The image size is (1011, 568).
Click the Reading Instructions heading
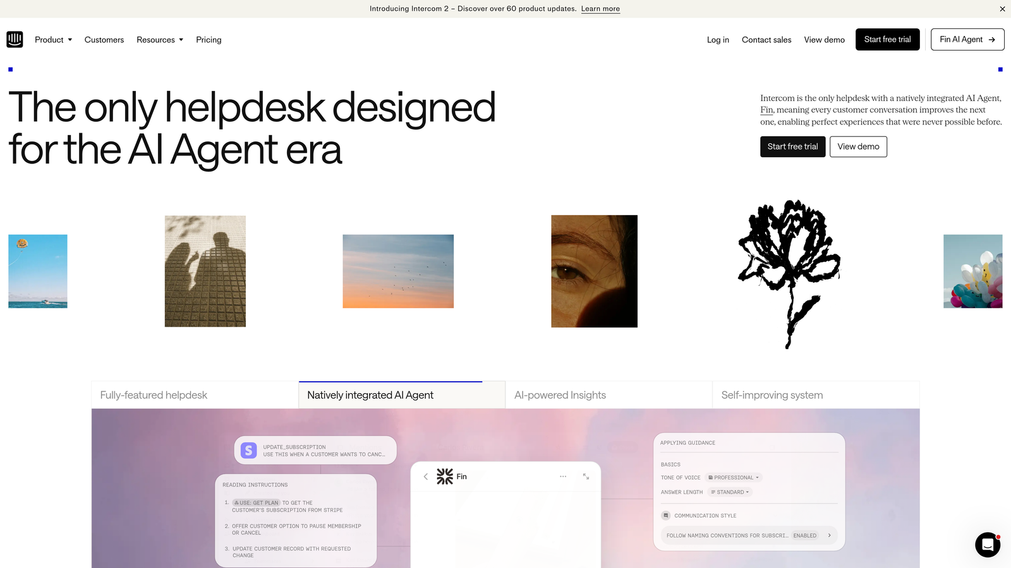tap(255, 485)
